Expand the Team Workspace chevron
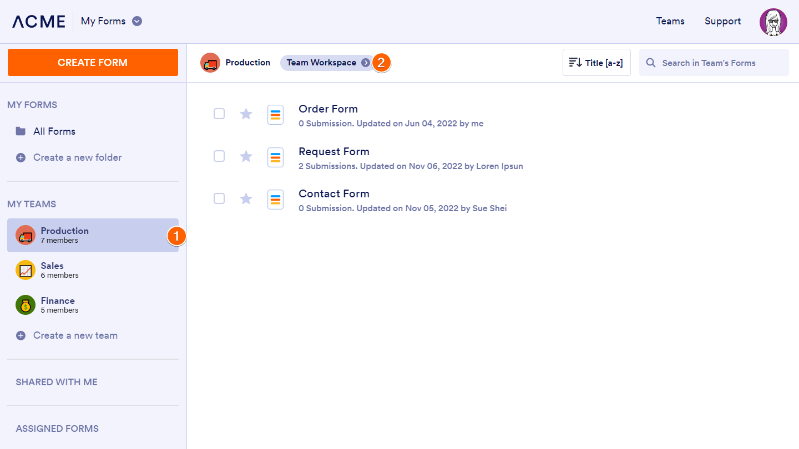 pos(365,63)
